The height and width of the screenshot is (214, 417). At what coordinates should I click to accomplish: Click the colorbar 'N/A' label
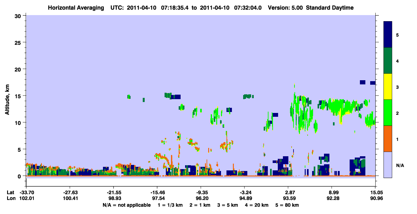400,165
